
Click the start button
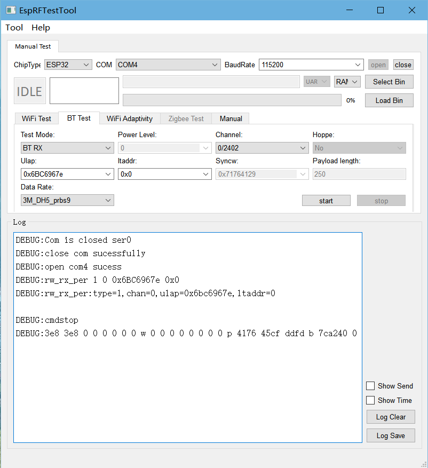click(326, 201)
